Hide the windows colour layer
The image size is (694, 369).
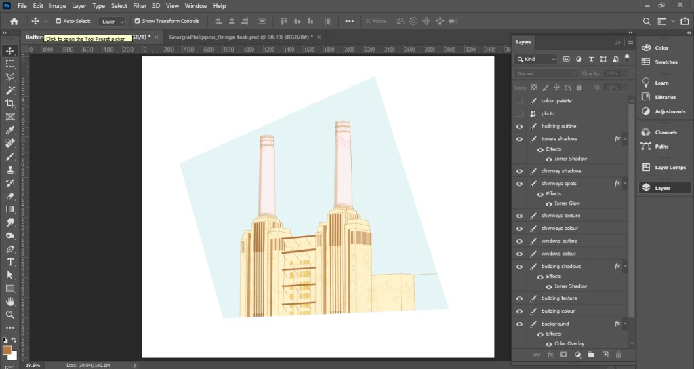point(519,254)
